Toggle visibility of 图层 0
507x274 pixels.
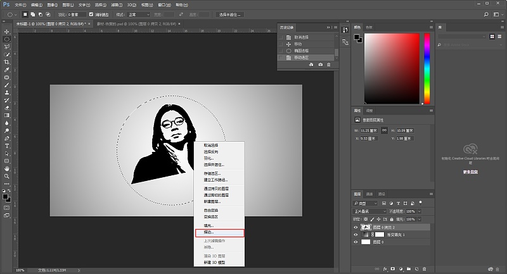(x=356, y=242)
